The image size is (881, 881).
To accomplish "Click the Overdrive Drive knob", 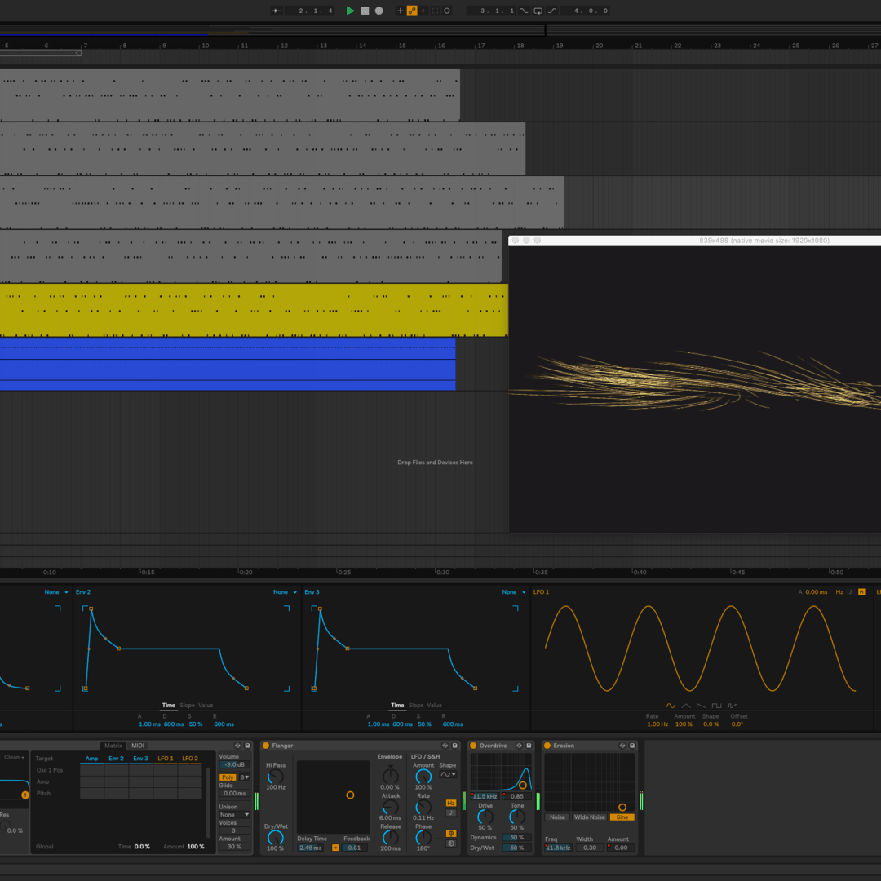I will click(485, 815).
